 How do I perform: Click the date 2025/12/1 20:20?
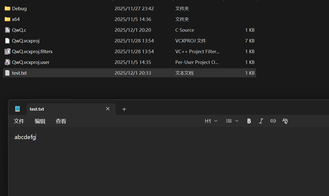click(x=133, y=30)
